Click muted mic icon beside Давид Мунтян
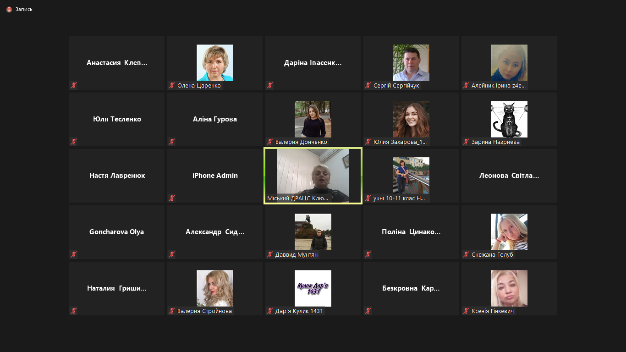The height and width of the screenshot is (352, 626). 270,254
